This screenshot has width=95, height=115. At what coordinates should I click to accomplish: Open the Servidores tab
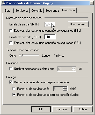(x=22, y=11)
